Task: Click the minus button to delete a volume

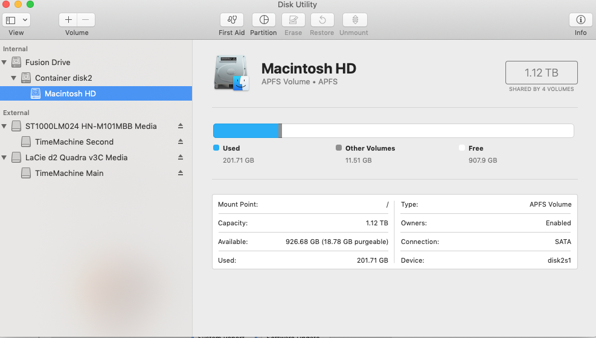Action: click(86, 20)
